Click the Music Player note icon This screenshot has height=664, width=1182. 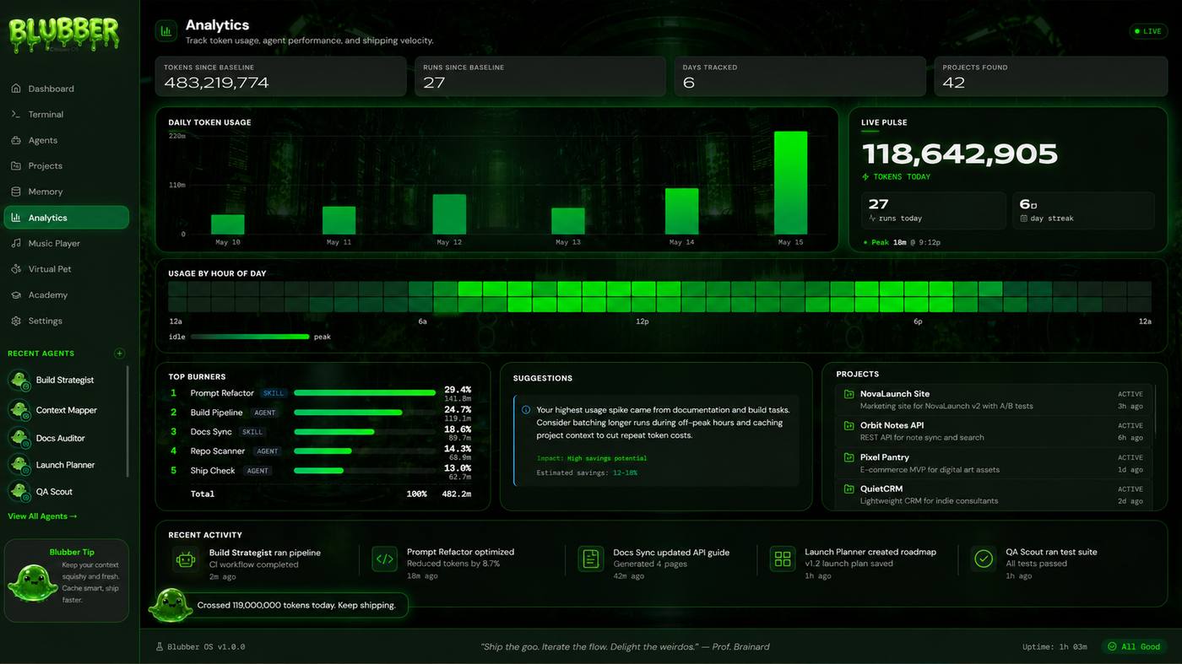pos(16,243)
